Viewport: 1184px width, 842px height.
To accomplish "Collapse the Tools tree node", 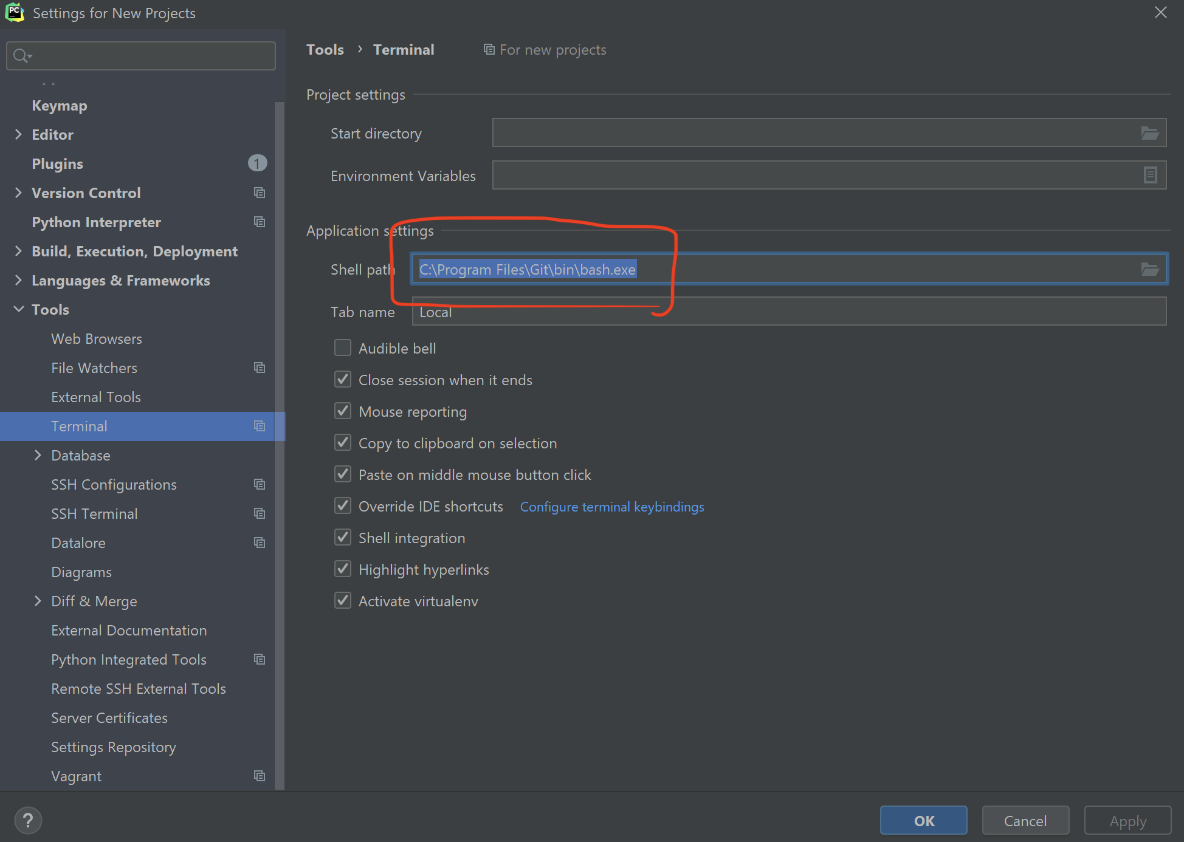I will [19, 309].
